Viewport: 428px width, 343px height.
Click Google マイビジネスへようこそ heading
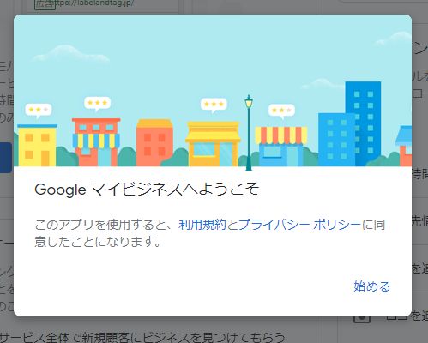[x=147, y=190]
